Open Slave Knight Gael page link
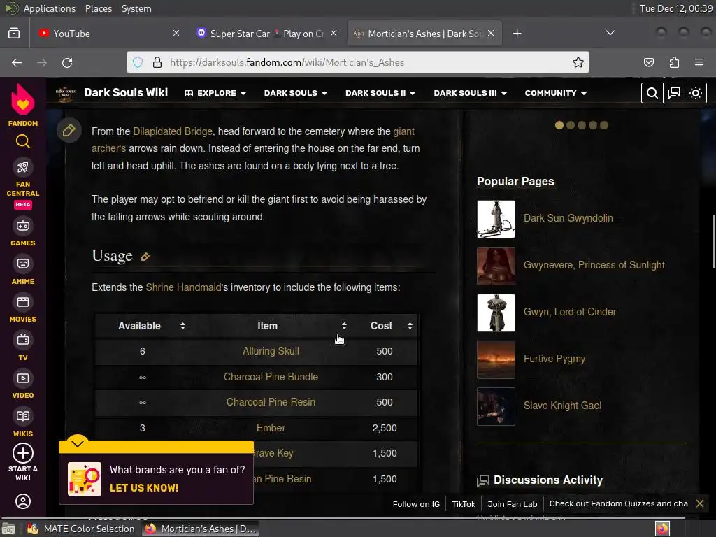 [x=563, y=406]
